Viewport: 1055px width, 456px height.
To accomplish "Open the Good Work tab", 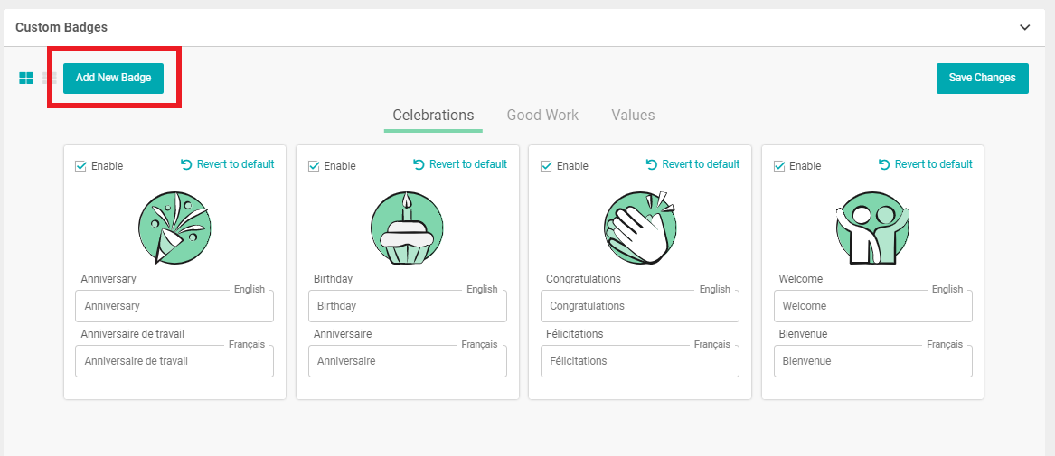I will (542, 116).
